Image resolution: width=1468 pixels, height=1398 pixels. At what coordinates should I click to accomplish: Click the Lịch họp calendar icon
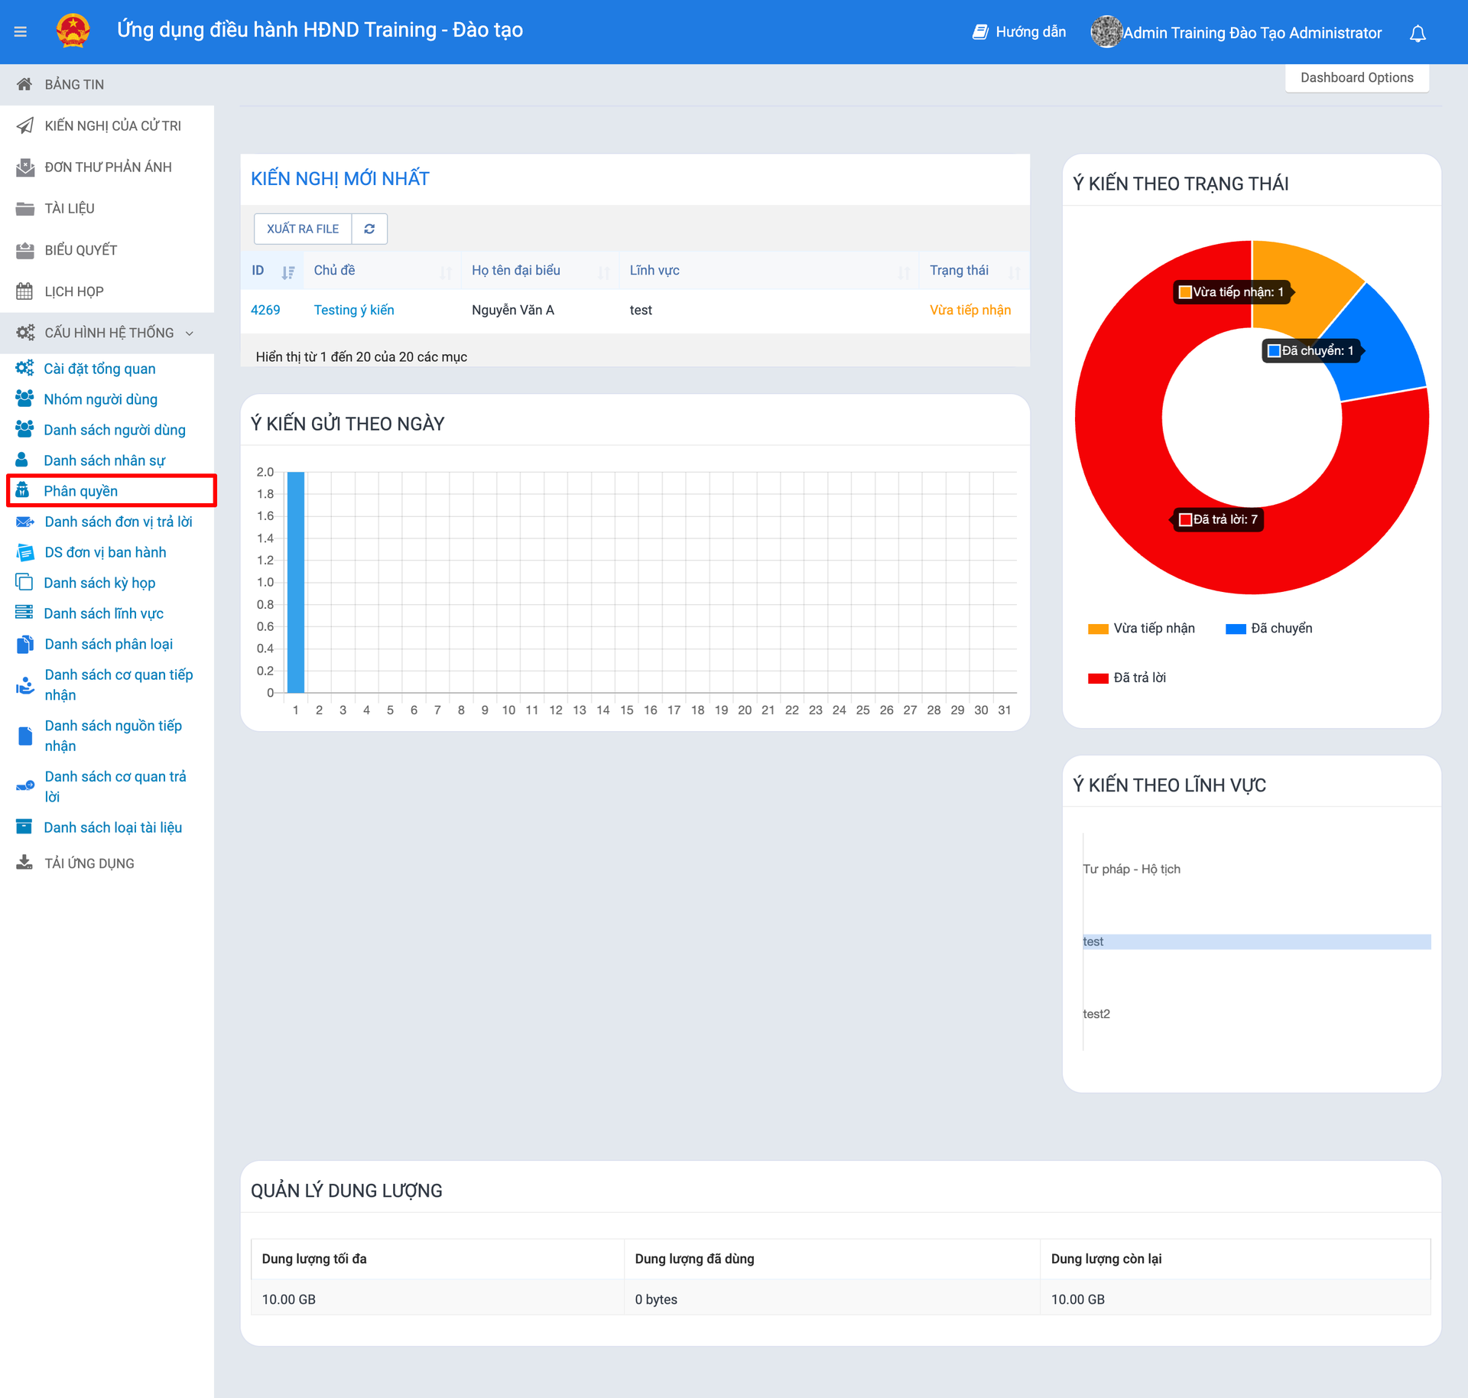(x=24, y=291)
